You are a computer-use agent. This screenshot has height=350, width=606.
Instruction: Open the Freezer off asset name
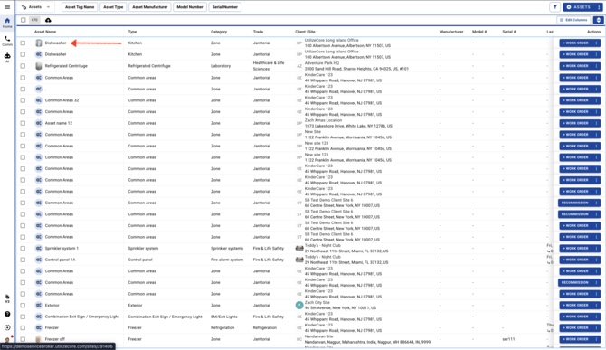tap(55, 339)
